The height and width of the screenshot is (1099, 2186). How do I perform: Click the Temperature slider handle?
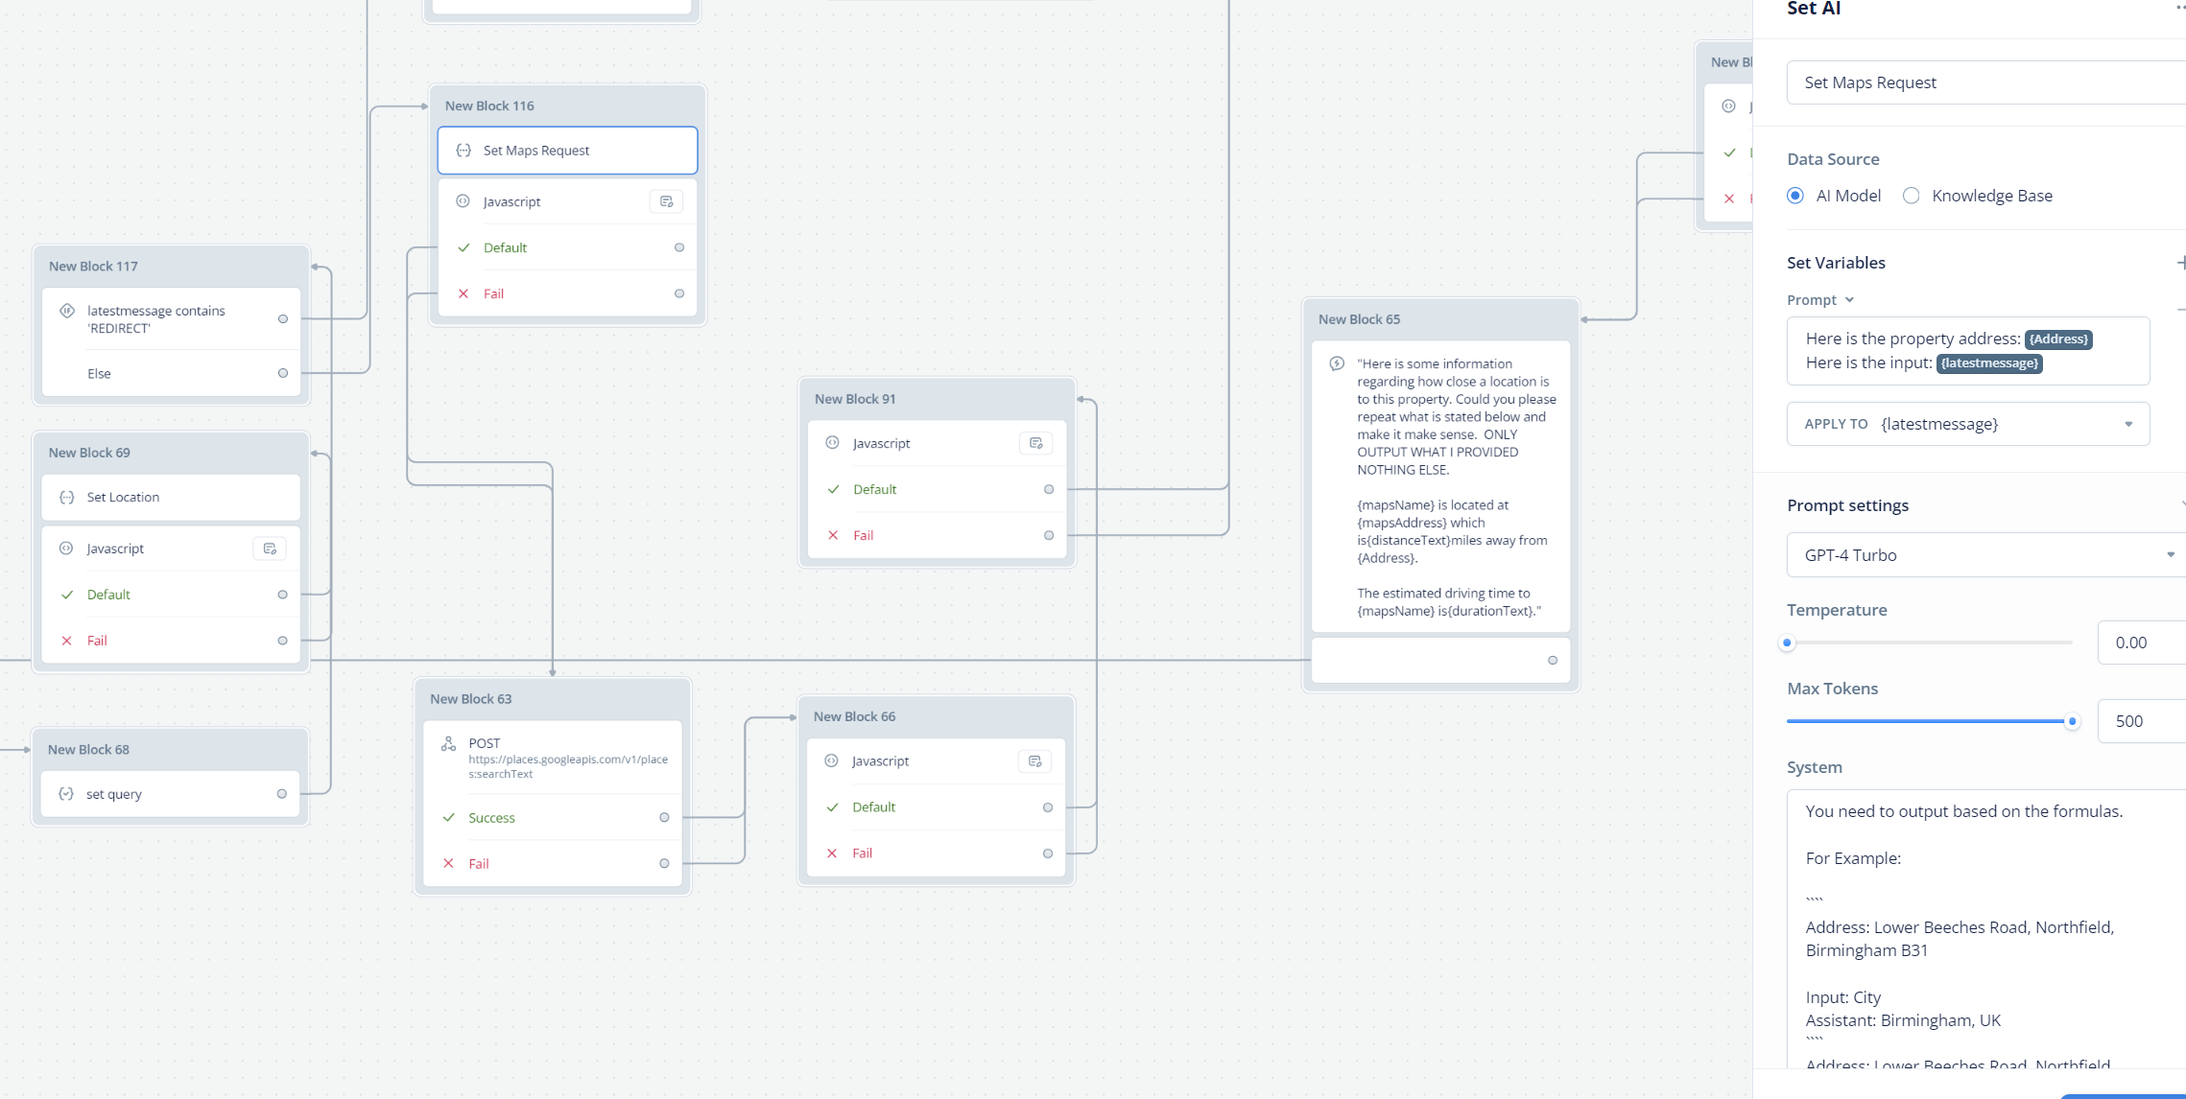(x=1787, y=643)
